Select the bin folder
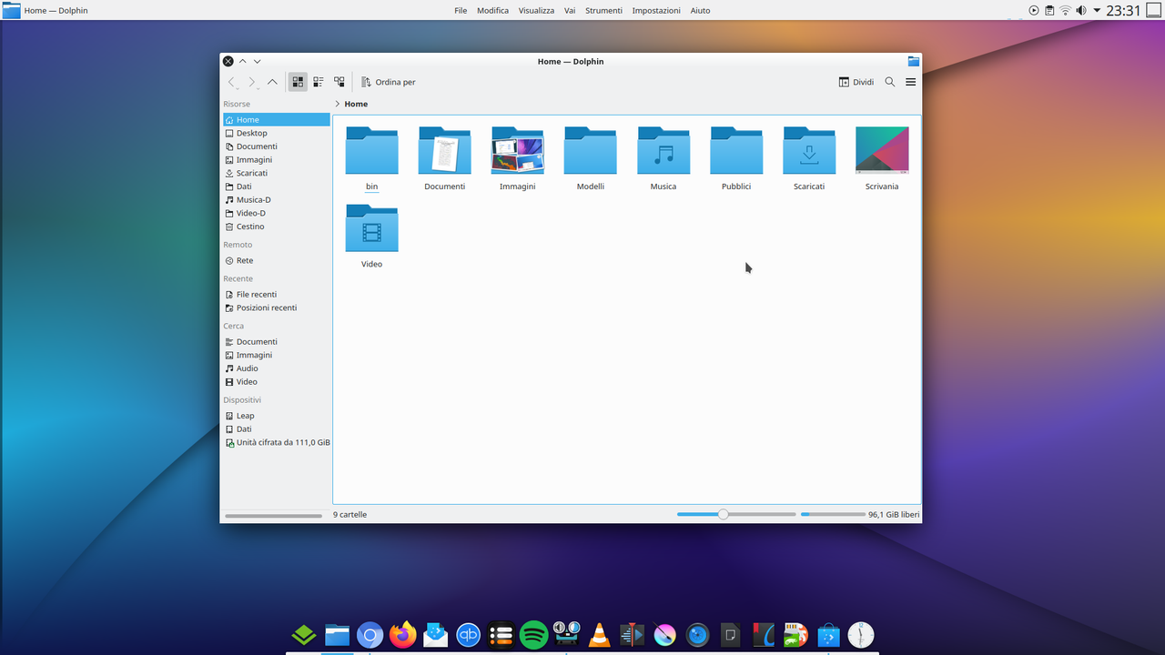The image size is (1165, 655). tap(371, 151)
